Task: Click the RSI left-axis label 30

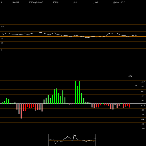Action: [2, 43]
